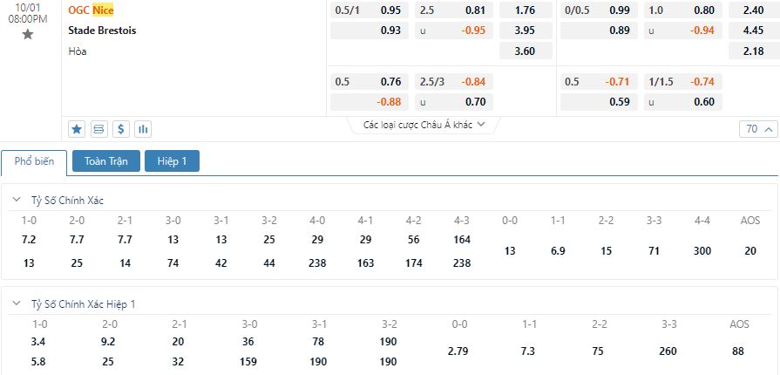Screen dimensions: 780x375
Task: Open the Stade Brestois team link
Action: pos(102,31)
